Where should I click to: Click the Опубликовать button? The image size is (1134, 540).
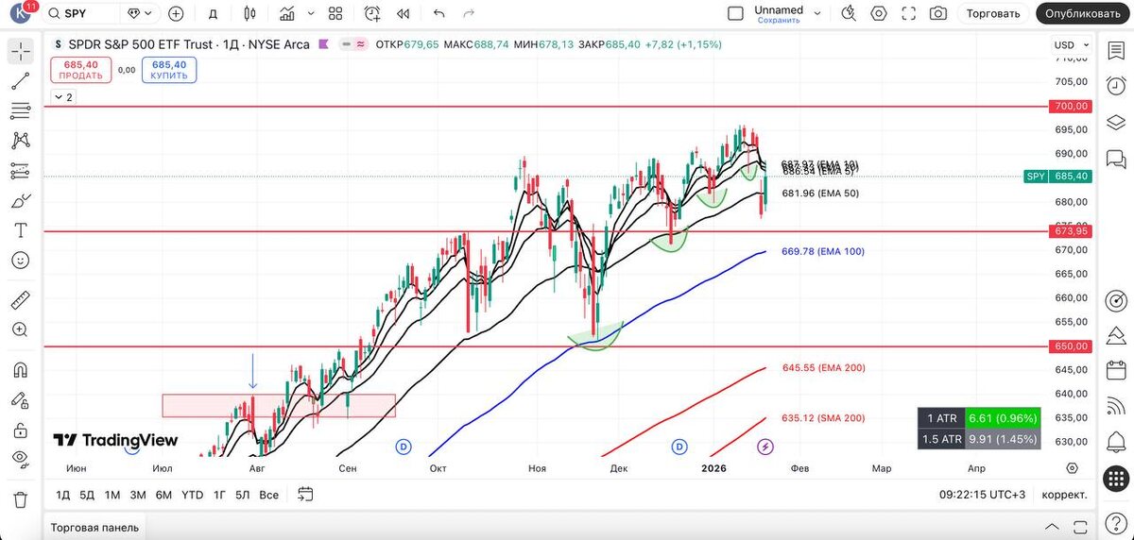pos(1082,13)
